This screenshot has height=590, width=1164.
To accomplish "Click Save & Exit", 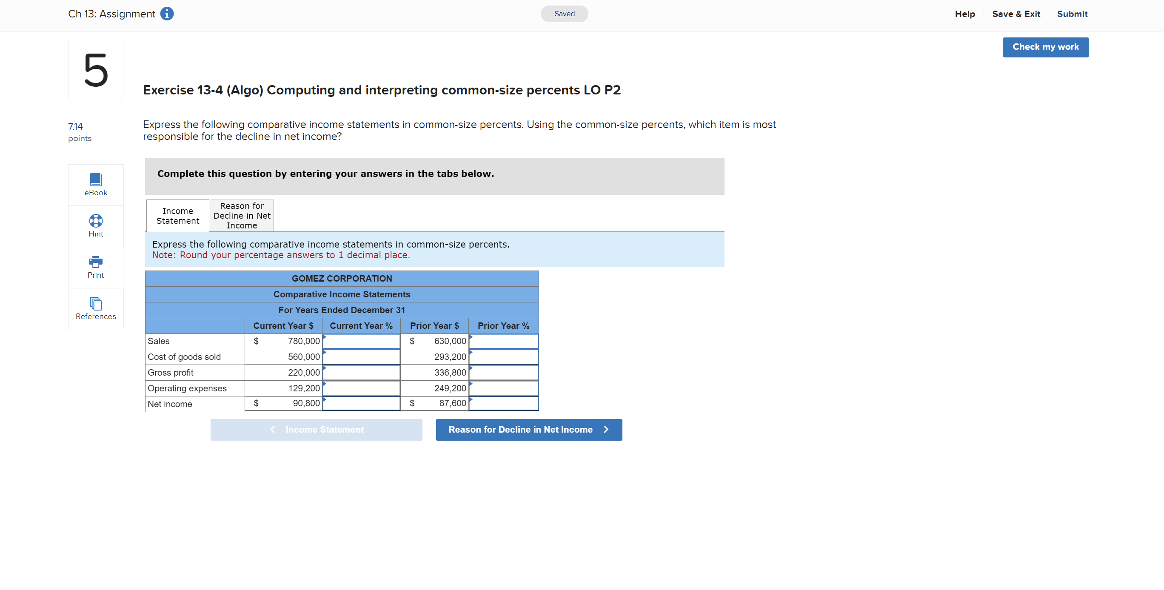I will click(x=1016, y=14).
